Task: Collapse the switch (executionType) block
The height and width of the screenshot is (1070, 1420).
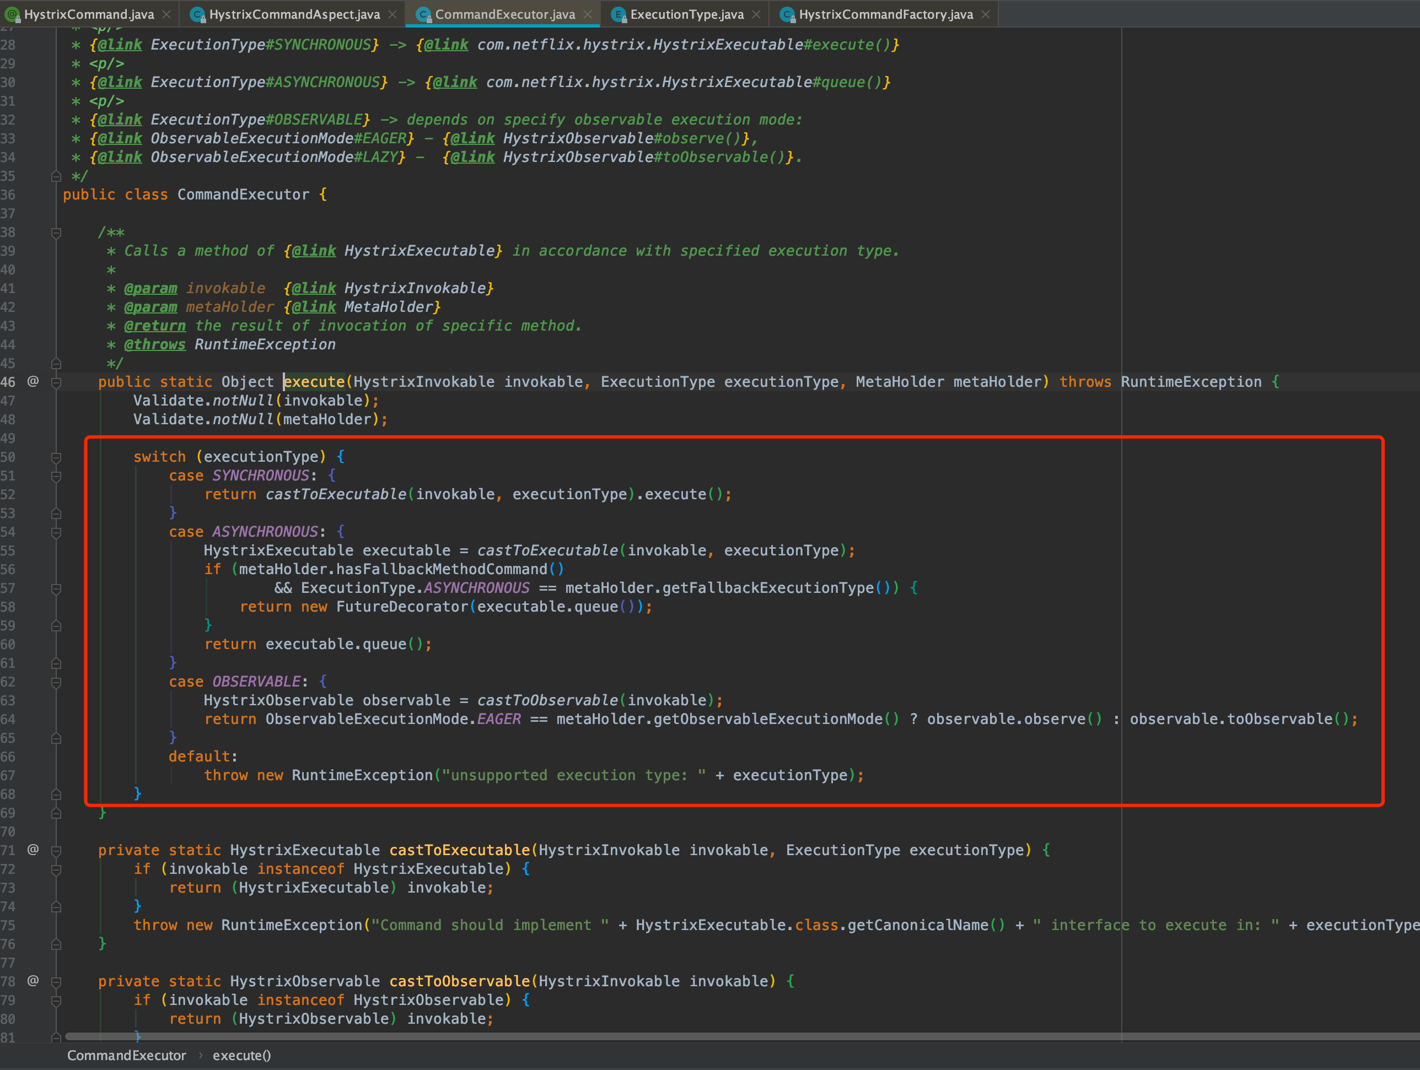Action: 56,457
